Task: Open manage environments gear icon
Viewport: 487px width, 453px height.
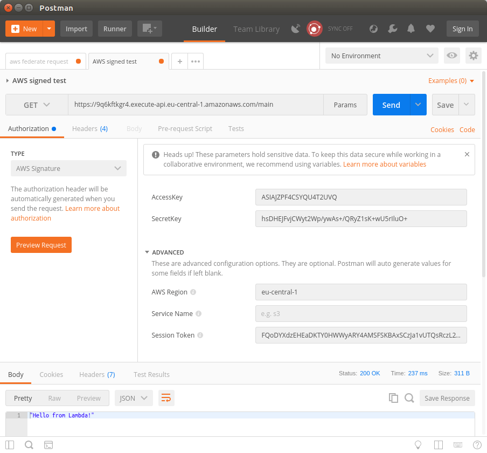Action: 473,56
